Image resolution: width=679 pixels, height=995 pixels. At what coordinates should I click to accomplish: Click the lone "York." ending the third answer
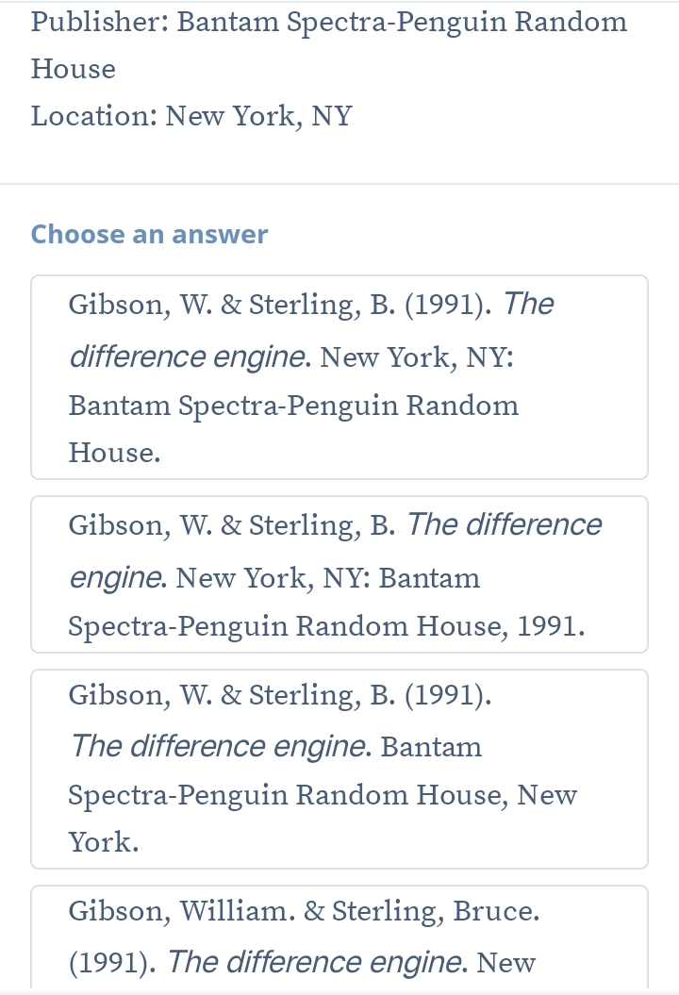[104, 842]
